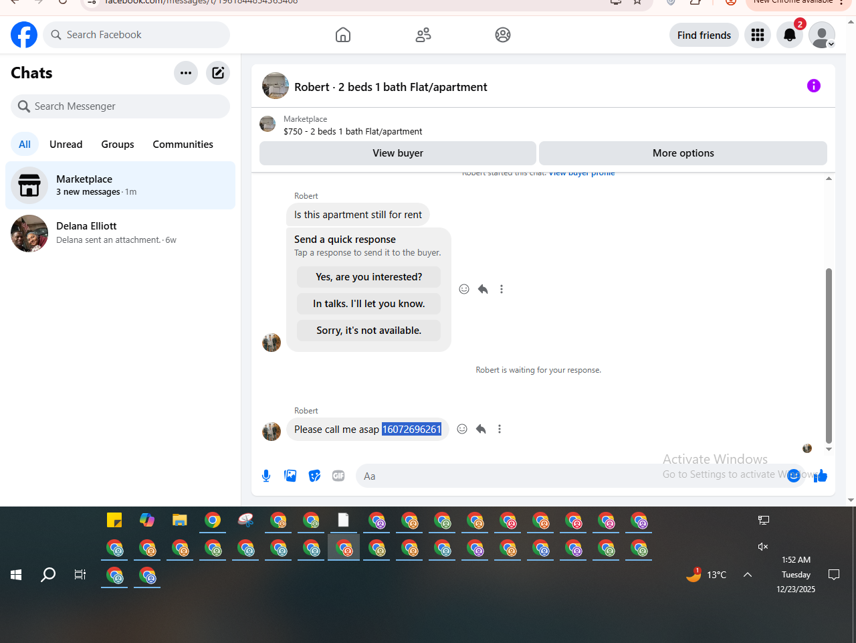Send quick reply 'Yes, are you interested?'

pyautogui.click(x=369, y=277)
